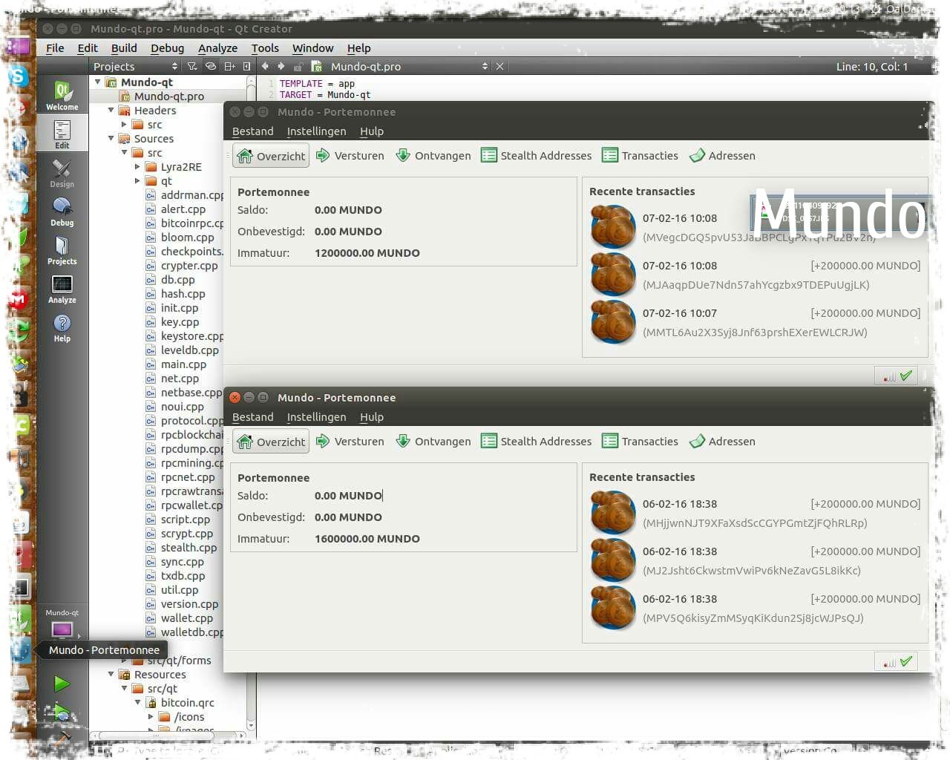Screen dimensions: 950x760
Task: Select Overzicht in the upper Portemonnee window
Action: (271, 156)
